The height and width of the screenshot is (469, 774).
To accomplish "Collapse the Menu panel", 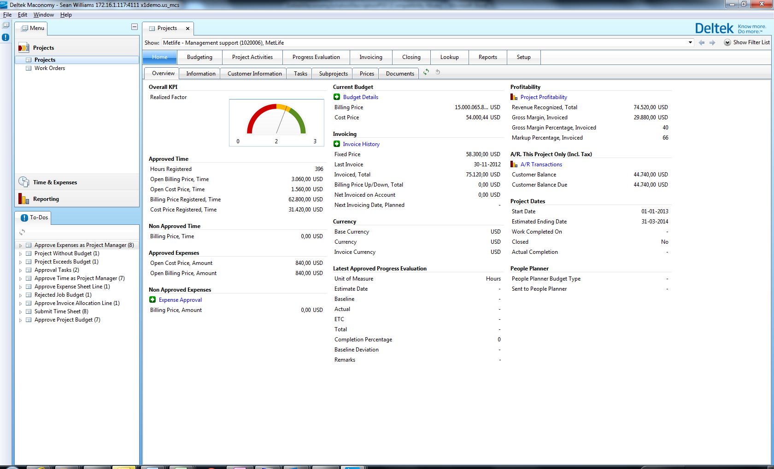I will (135, 27).
